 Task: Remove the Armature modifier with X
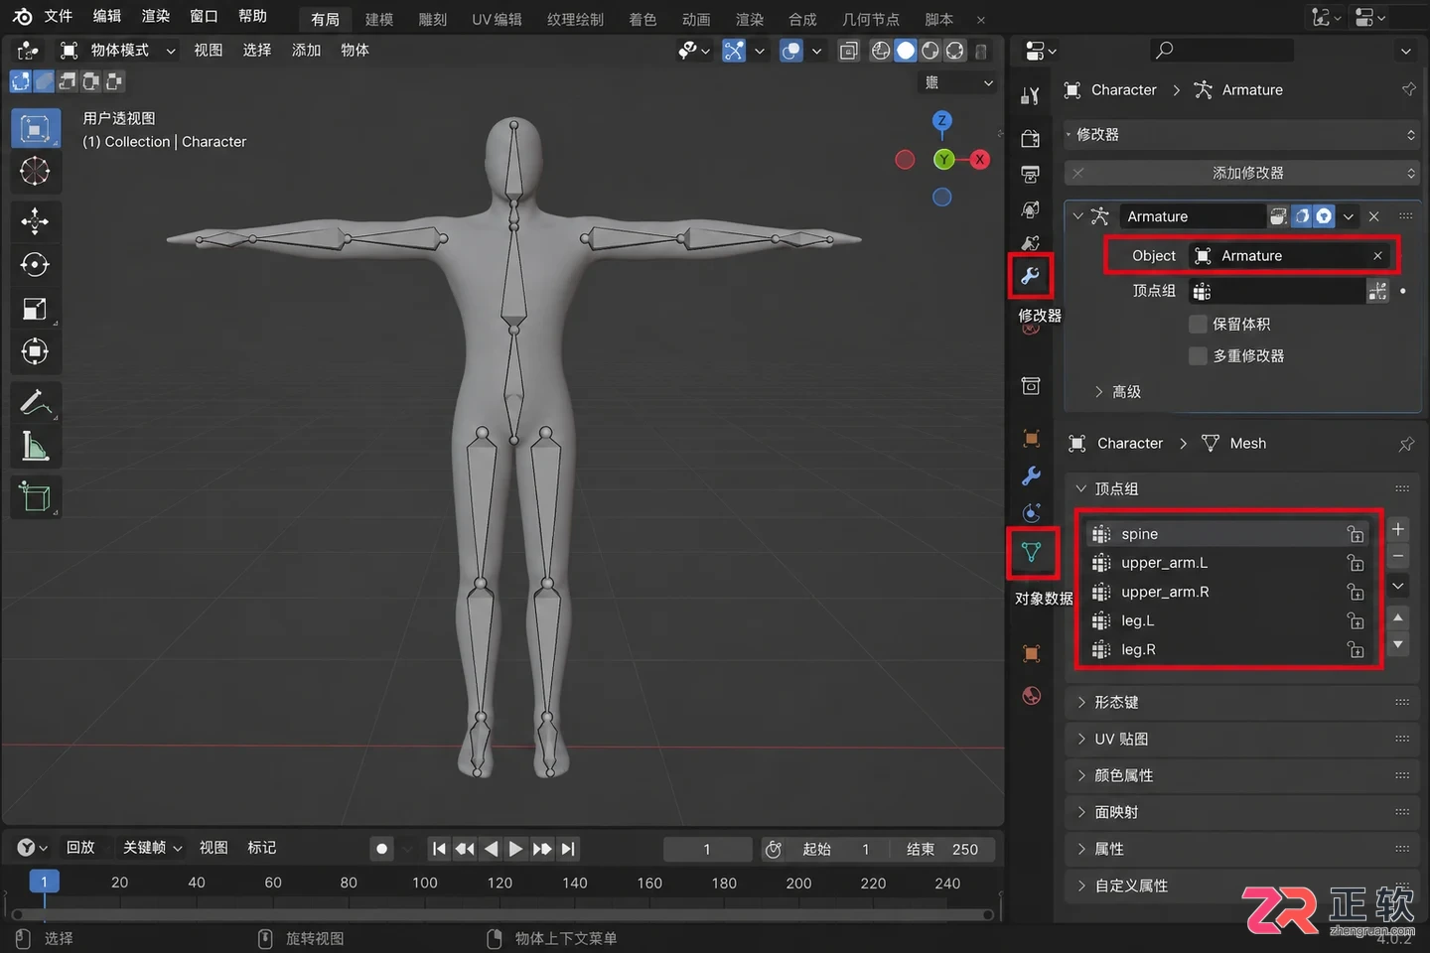(1373, 216)
